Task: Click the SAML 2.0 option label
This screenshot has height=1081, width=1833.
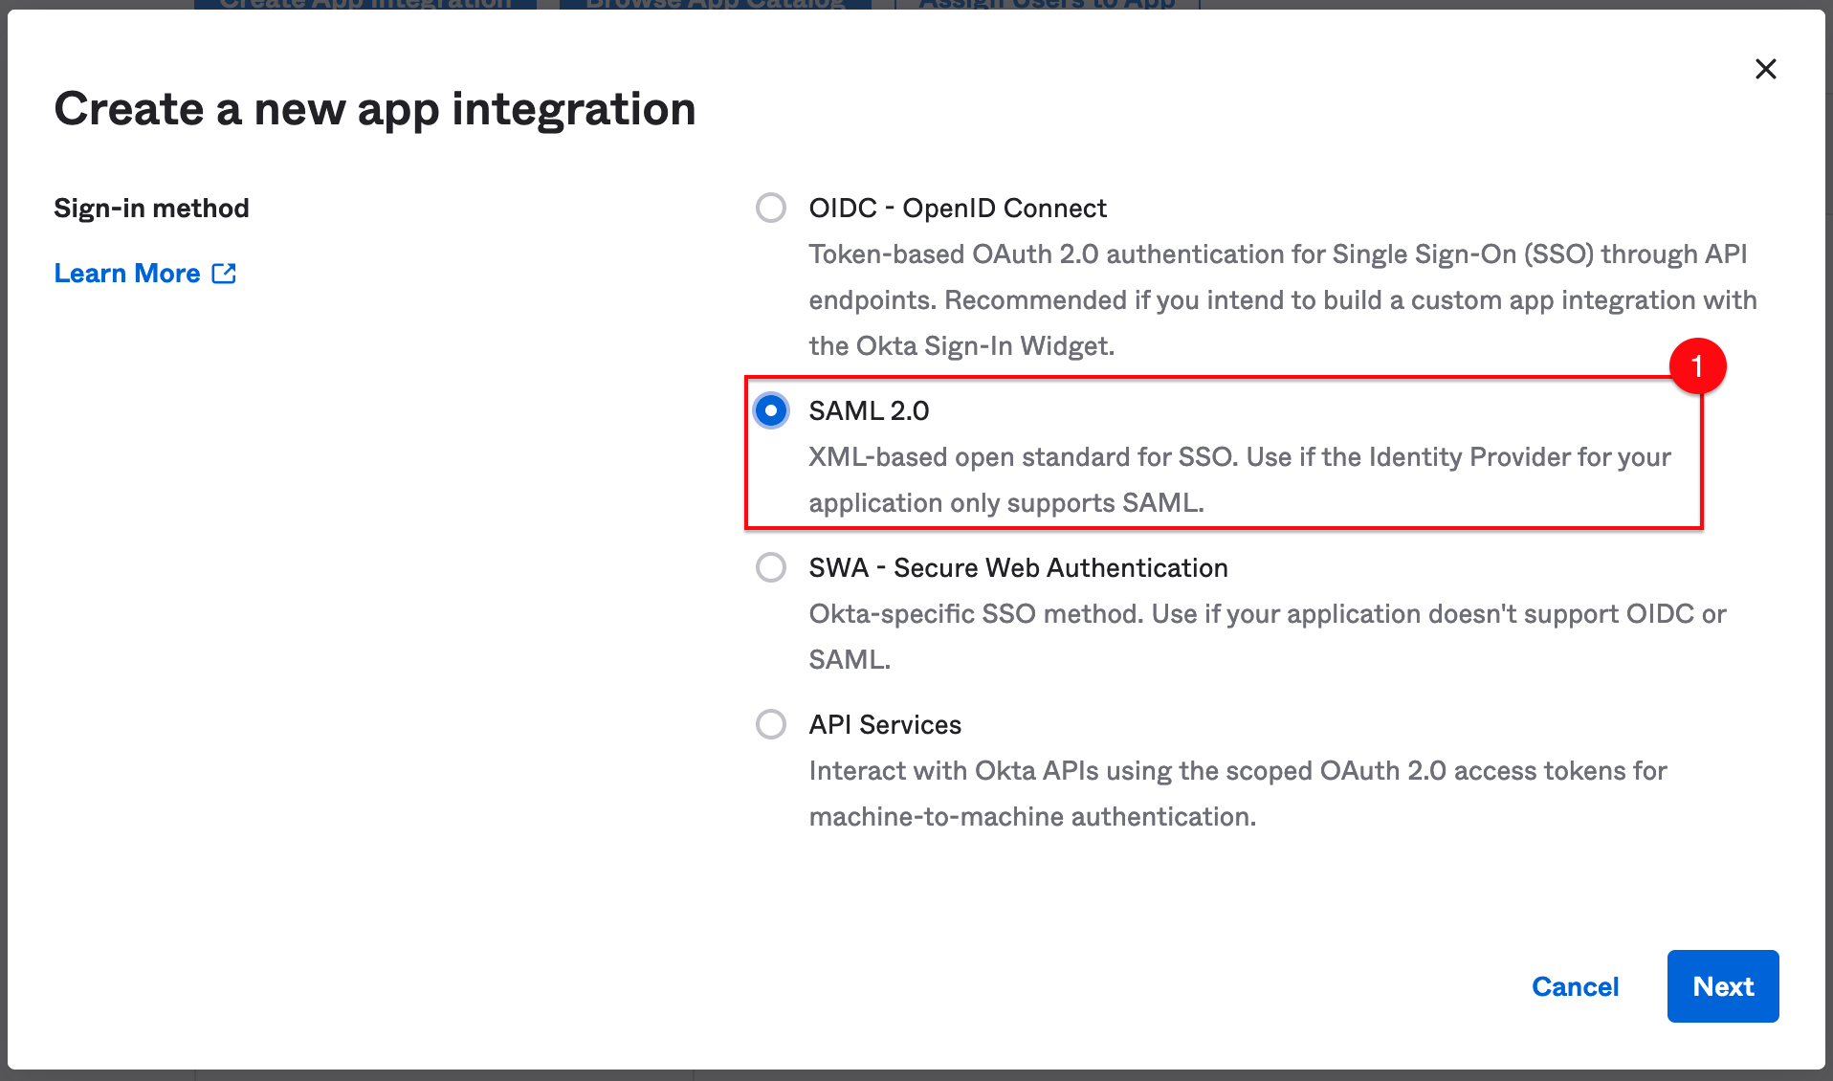Action: tap(869, 410)
